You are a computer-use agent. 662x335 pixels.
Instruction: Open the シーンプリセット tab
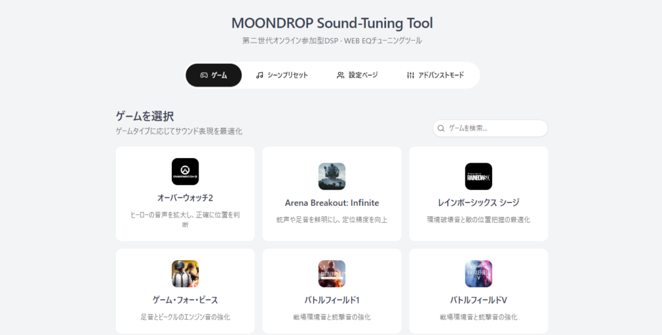tap(282, 75)
